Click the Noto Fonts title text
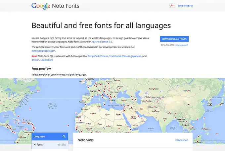The height and width of the screenshot is (151, 225). tap(66, 6)
